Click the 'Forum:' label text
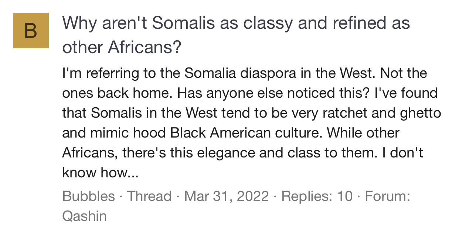 [x=387, y=196]
